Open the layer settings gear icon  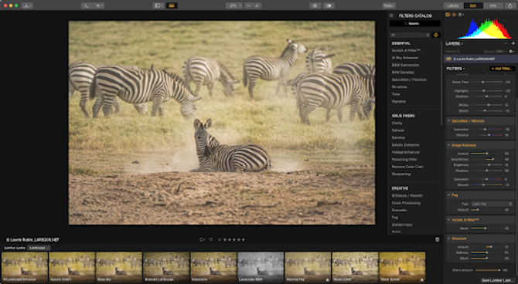point(511,52)
